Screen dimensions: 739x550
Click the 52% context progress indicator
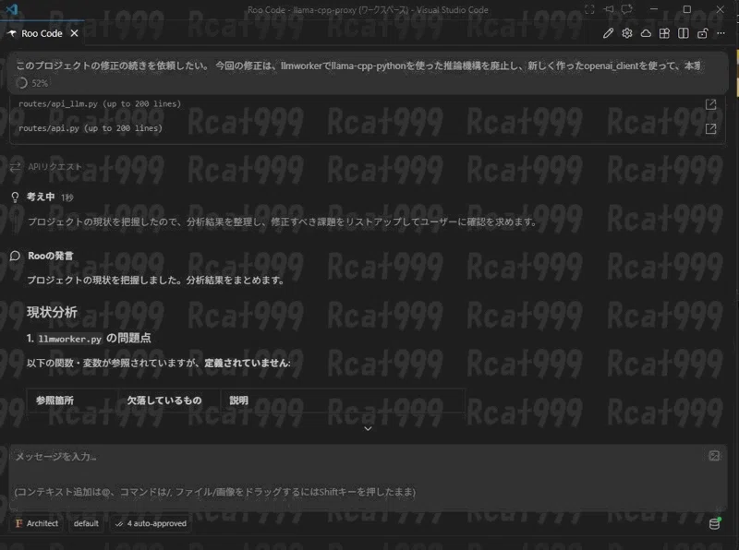pos(32,83)
